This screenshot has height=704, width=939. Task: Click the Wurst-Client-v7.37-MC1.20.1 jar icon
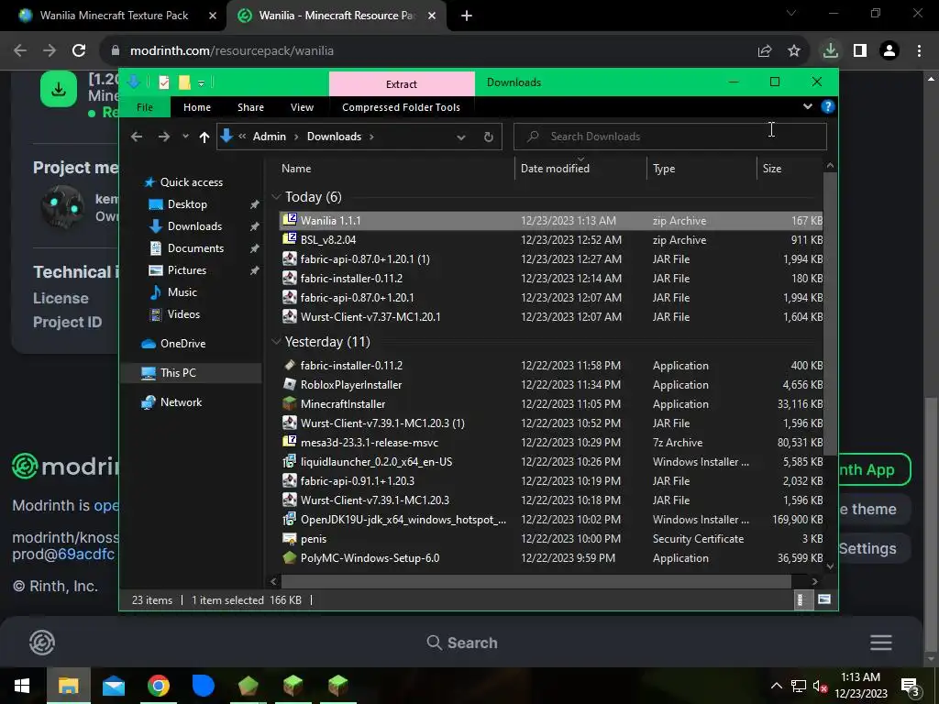click(290, 316)
